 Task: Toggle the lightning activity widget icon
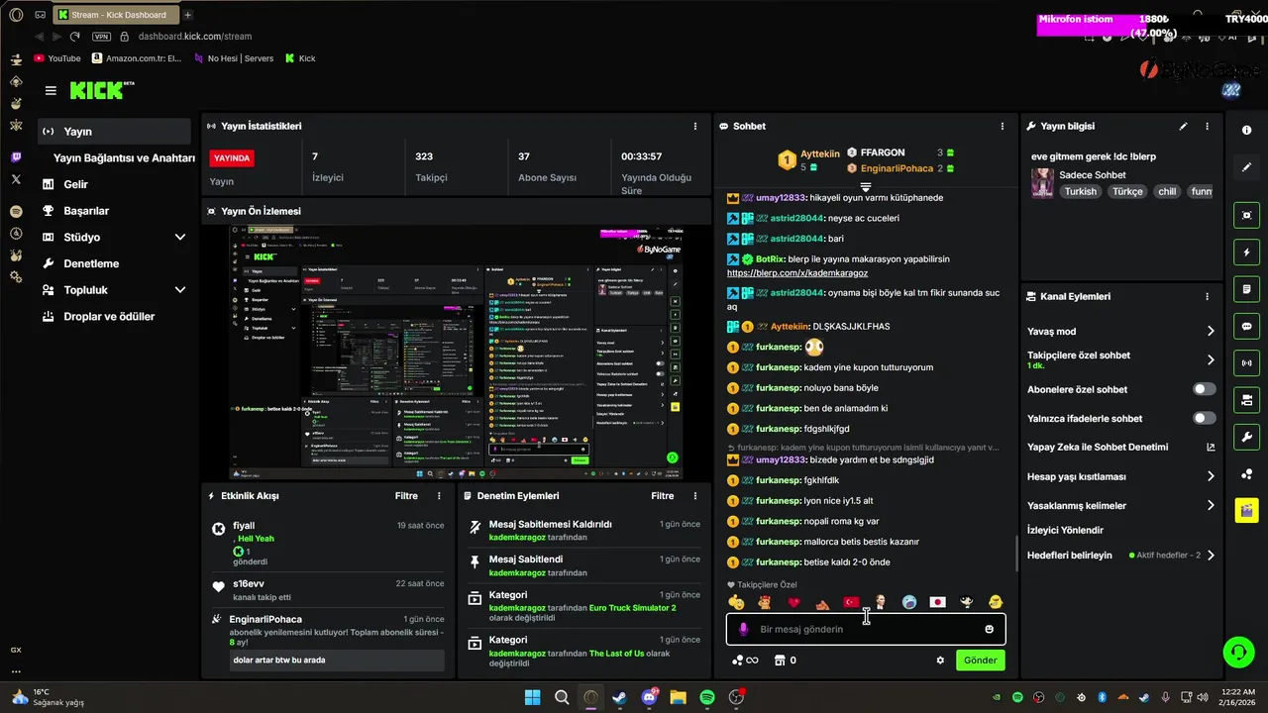(x=1246, y=253)
